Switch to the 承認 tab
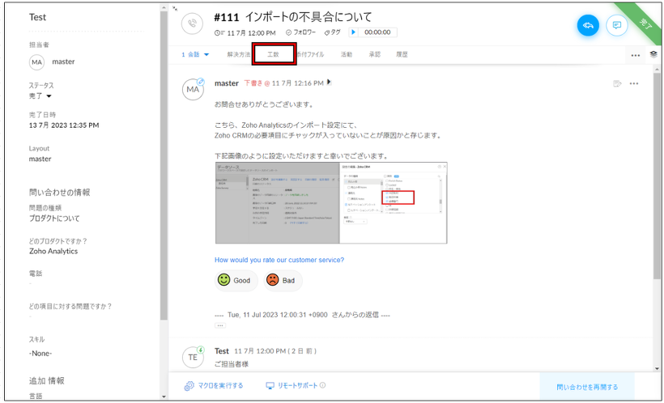This screenshot has width=664, height=403. (x=374, y=54)
